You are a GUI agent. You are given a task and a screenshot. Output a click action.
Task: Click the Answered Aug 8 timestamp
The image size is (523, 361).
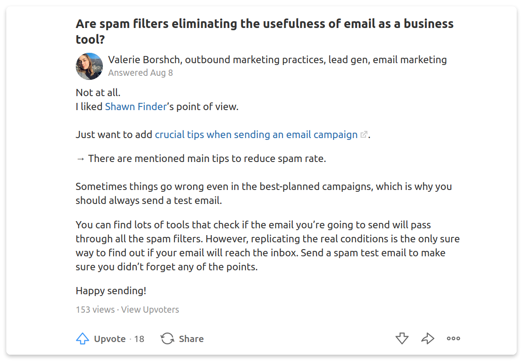click(140, 73)
